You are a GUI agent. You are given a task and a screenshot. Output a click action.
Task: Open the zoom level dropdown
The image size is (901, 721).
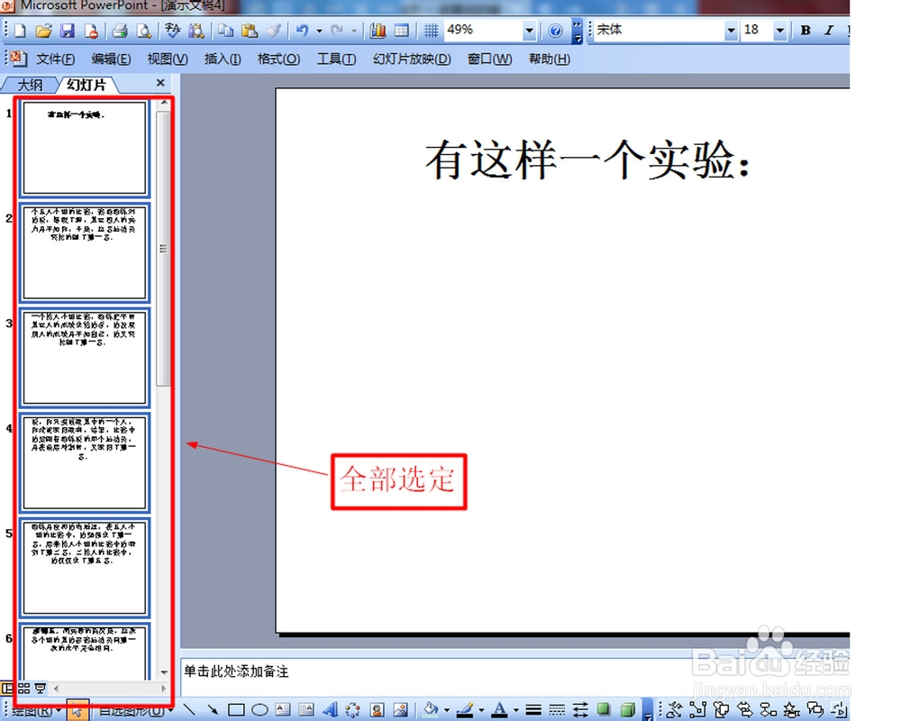coord(529,30)
